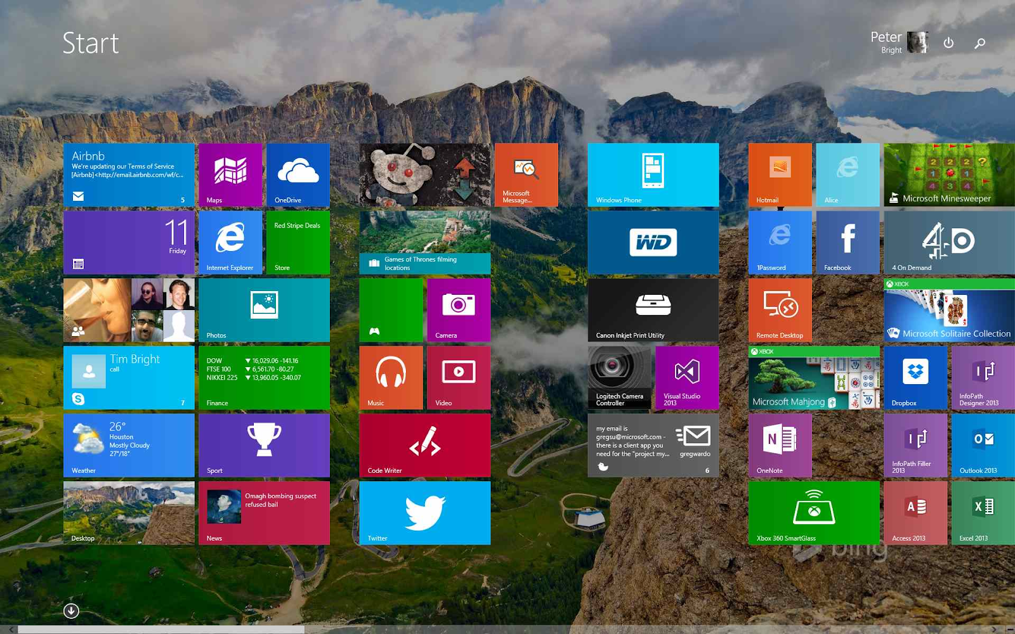Screen dimensions: 1015x634
Task: Open the OneDrive tile
Action: point(298,175)
